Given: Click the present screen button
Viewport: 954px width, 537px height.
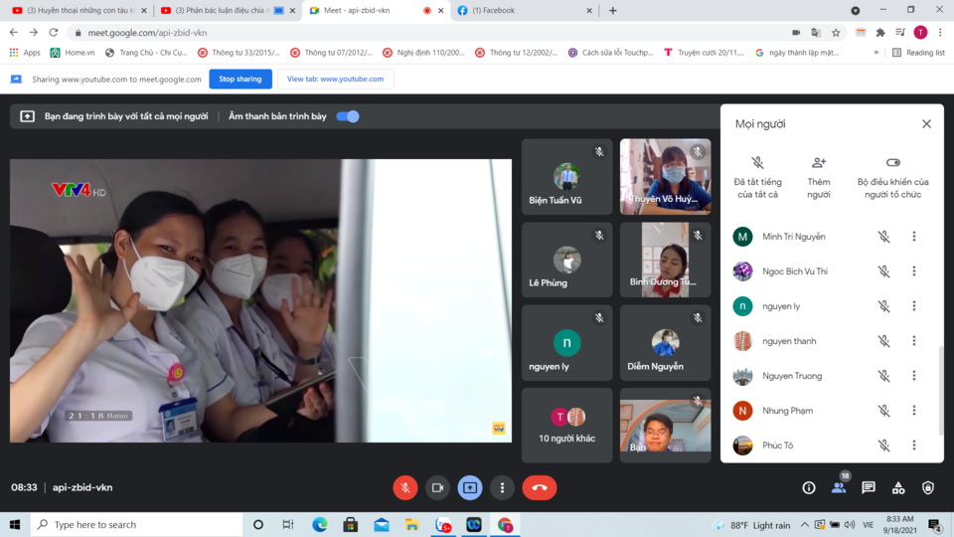Looking at the screenshot, I should click(x=470, y=487).
